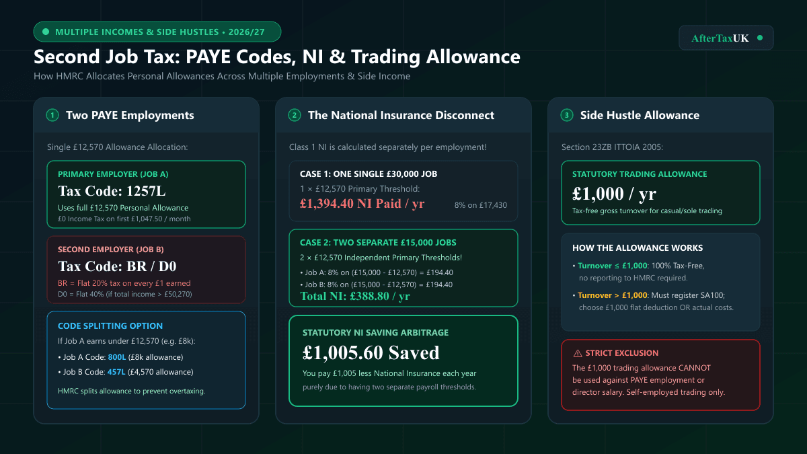Viewport: 807px width, 454px height.
Task: Click the green dot in AfterTaxUK badge
Action: (x=760, y=38)
